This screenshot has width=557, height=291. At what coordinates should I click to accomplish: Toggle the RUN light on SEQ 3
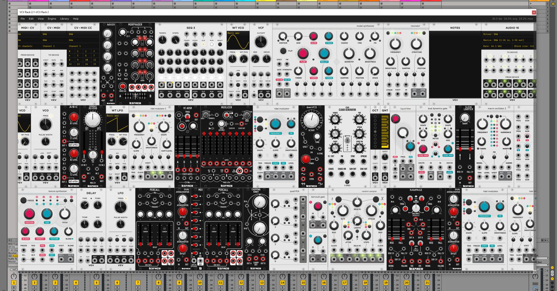(211, 44)
